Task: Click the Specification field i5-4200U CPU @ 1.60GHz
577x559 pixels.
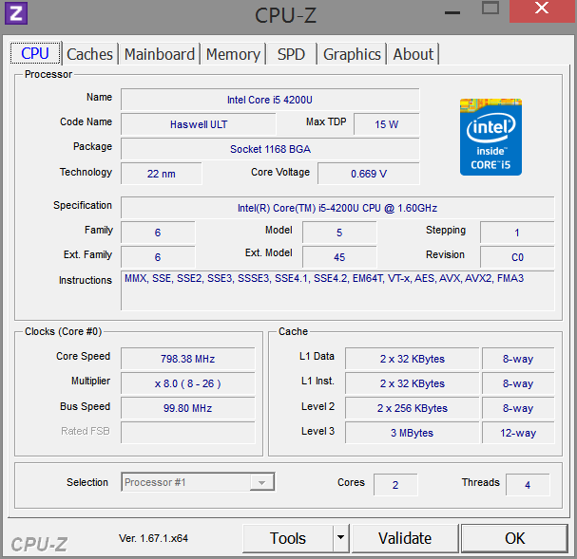Action: [x=337, y=208]
